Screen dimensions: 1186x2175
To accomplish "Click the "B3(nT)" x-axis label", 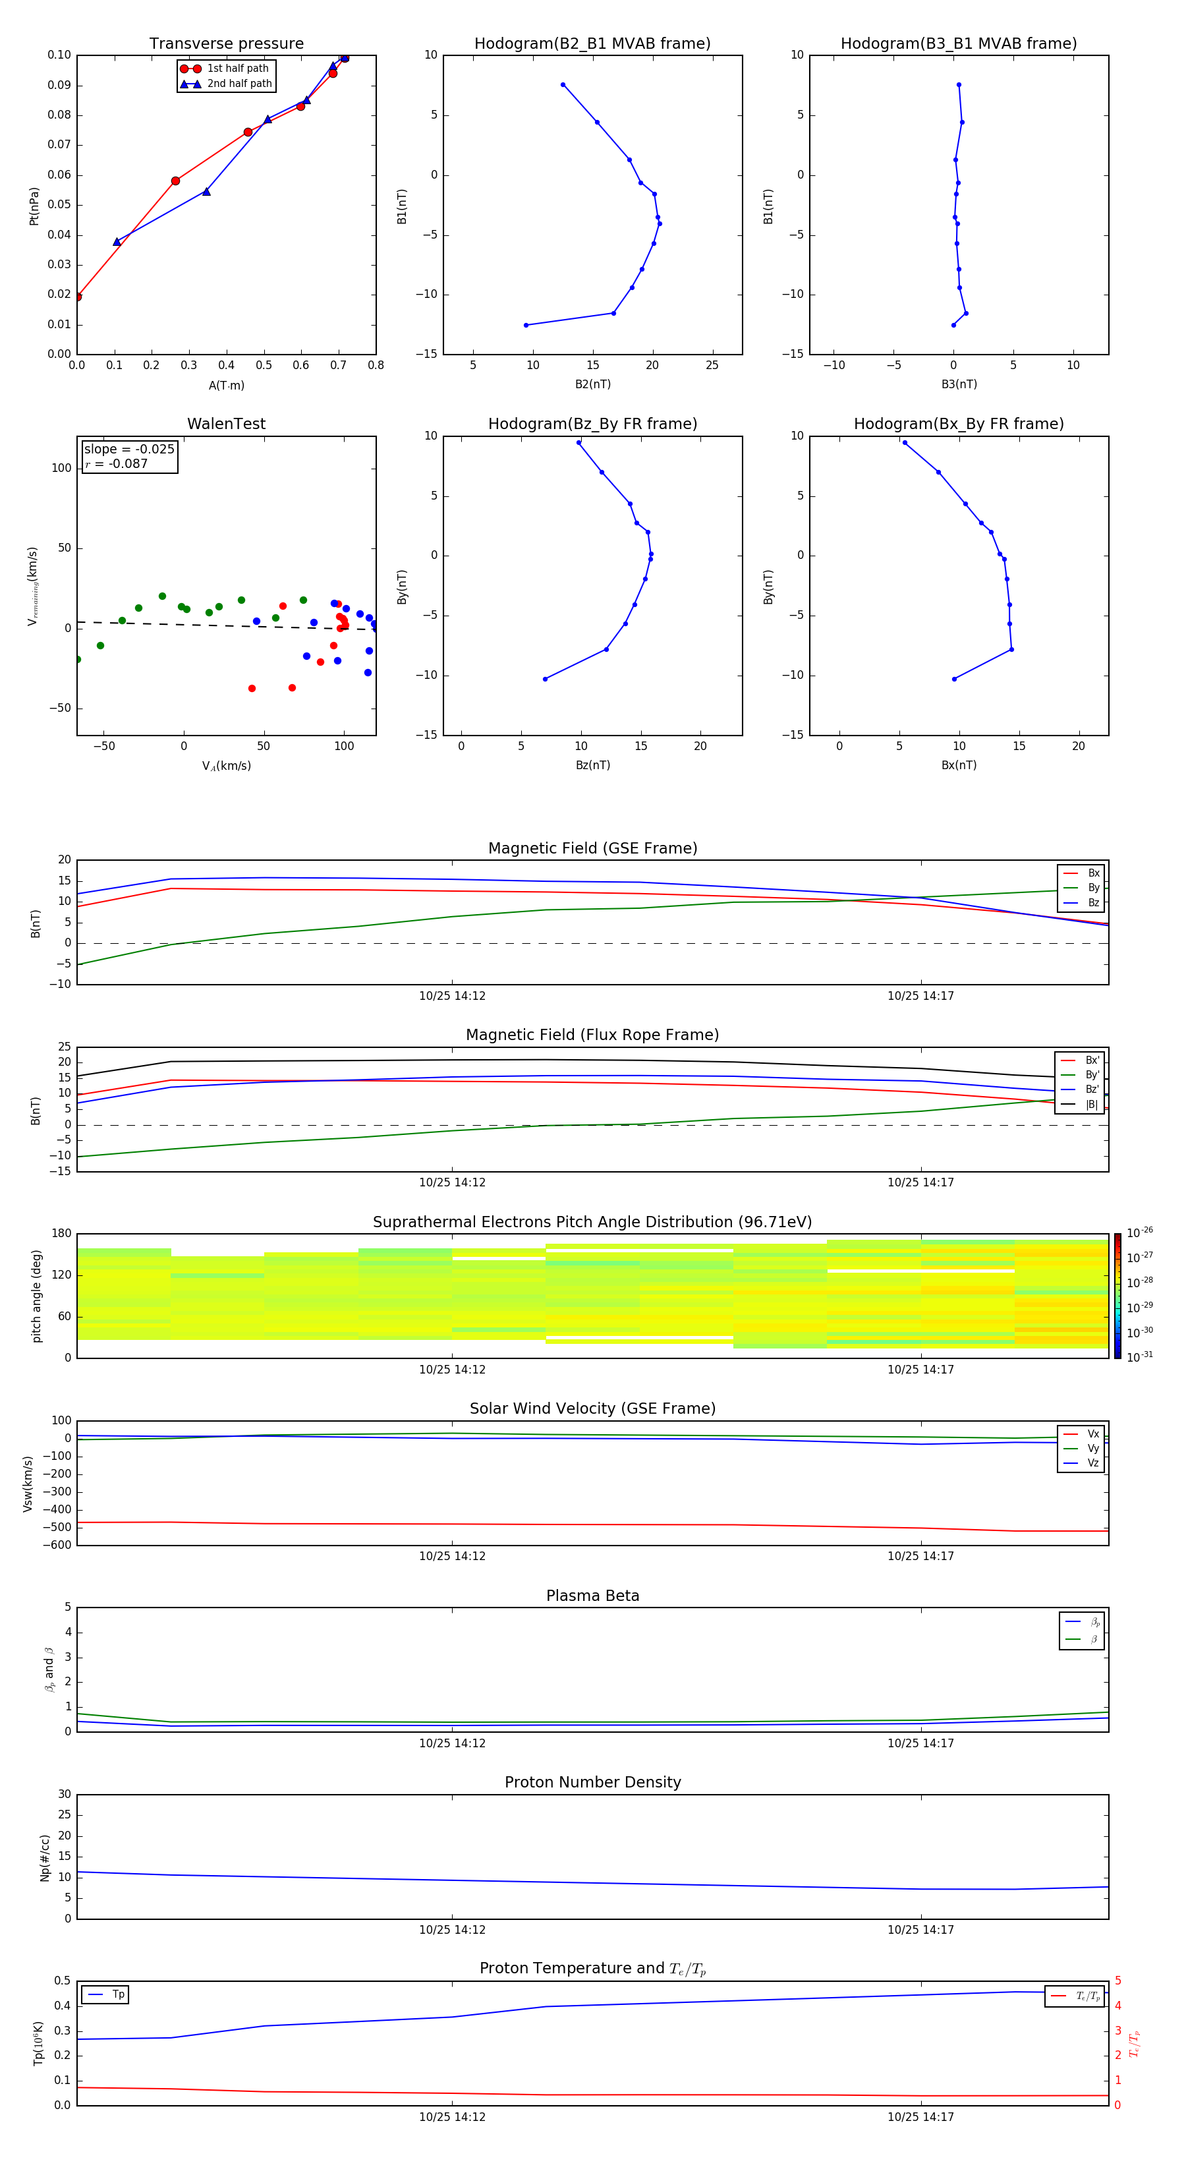I will coord(959,384).
